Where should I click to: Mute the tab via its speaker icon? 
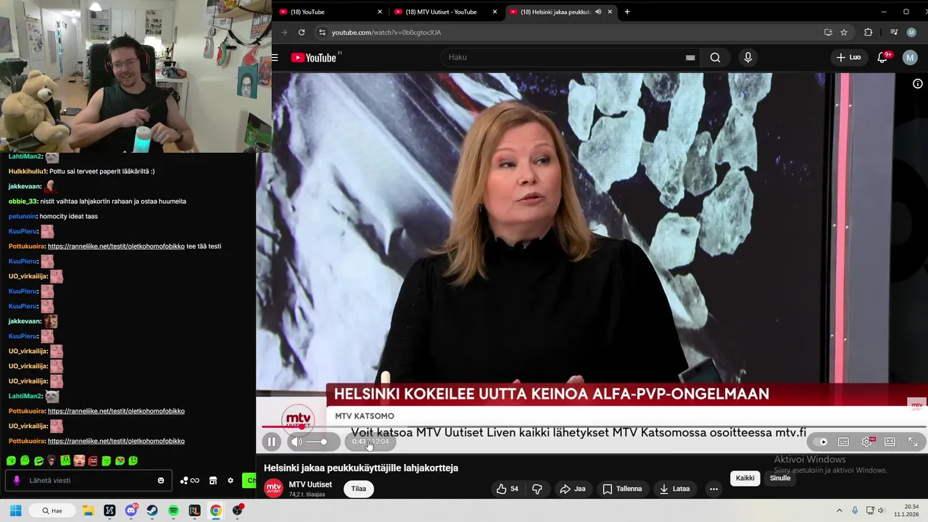(x=598, y=12)
